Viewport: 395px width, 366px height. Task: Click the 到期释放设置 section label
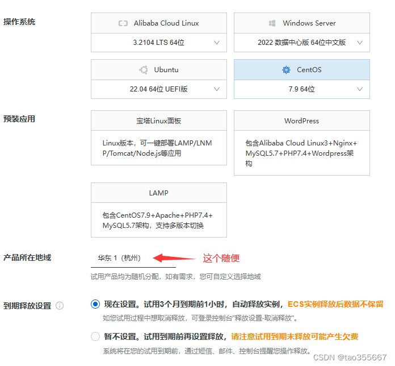click(27, 306)
